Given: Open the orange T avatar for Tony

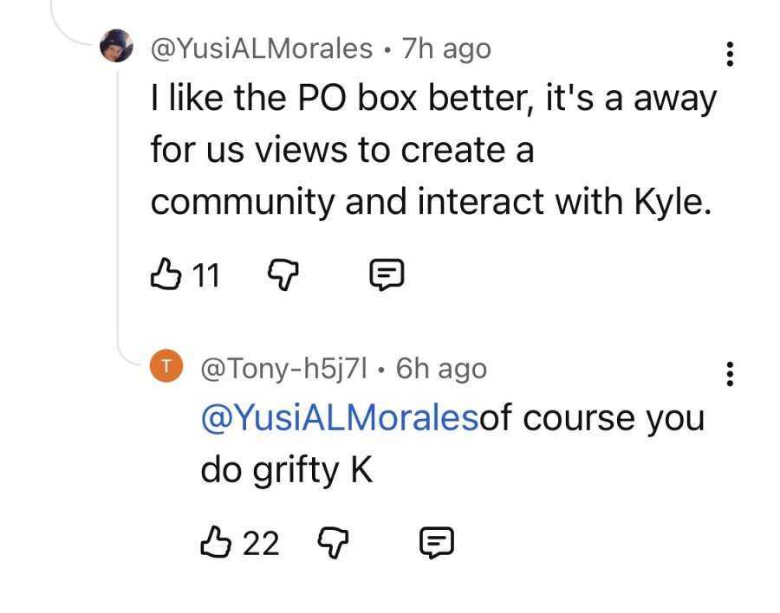Looking at the screenshot, I should click(x=166, y=366).
